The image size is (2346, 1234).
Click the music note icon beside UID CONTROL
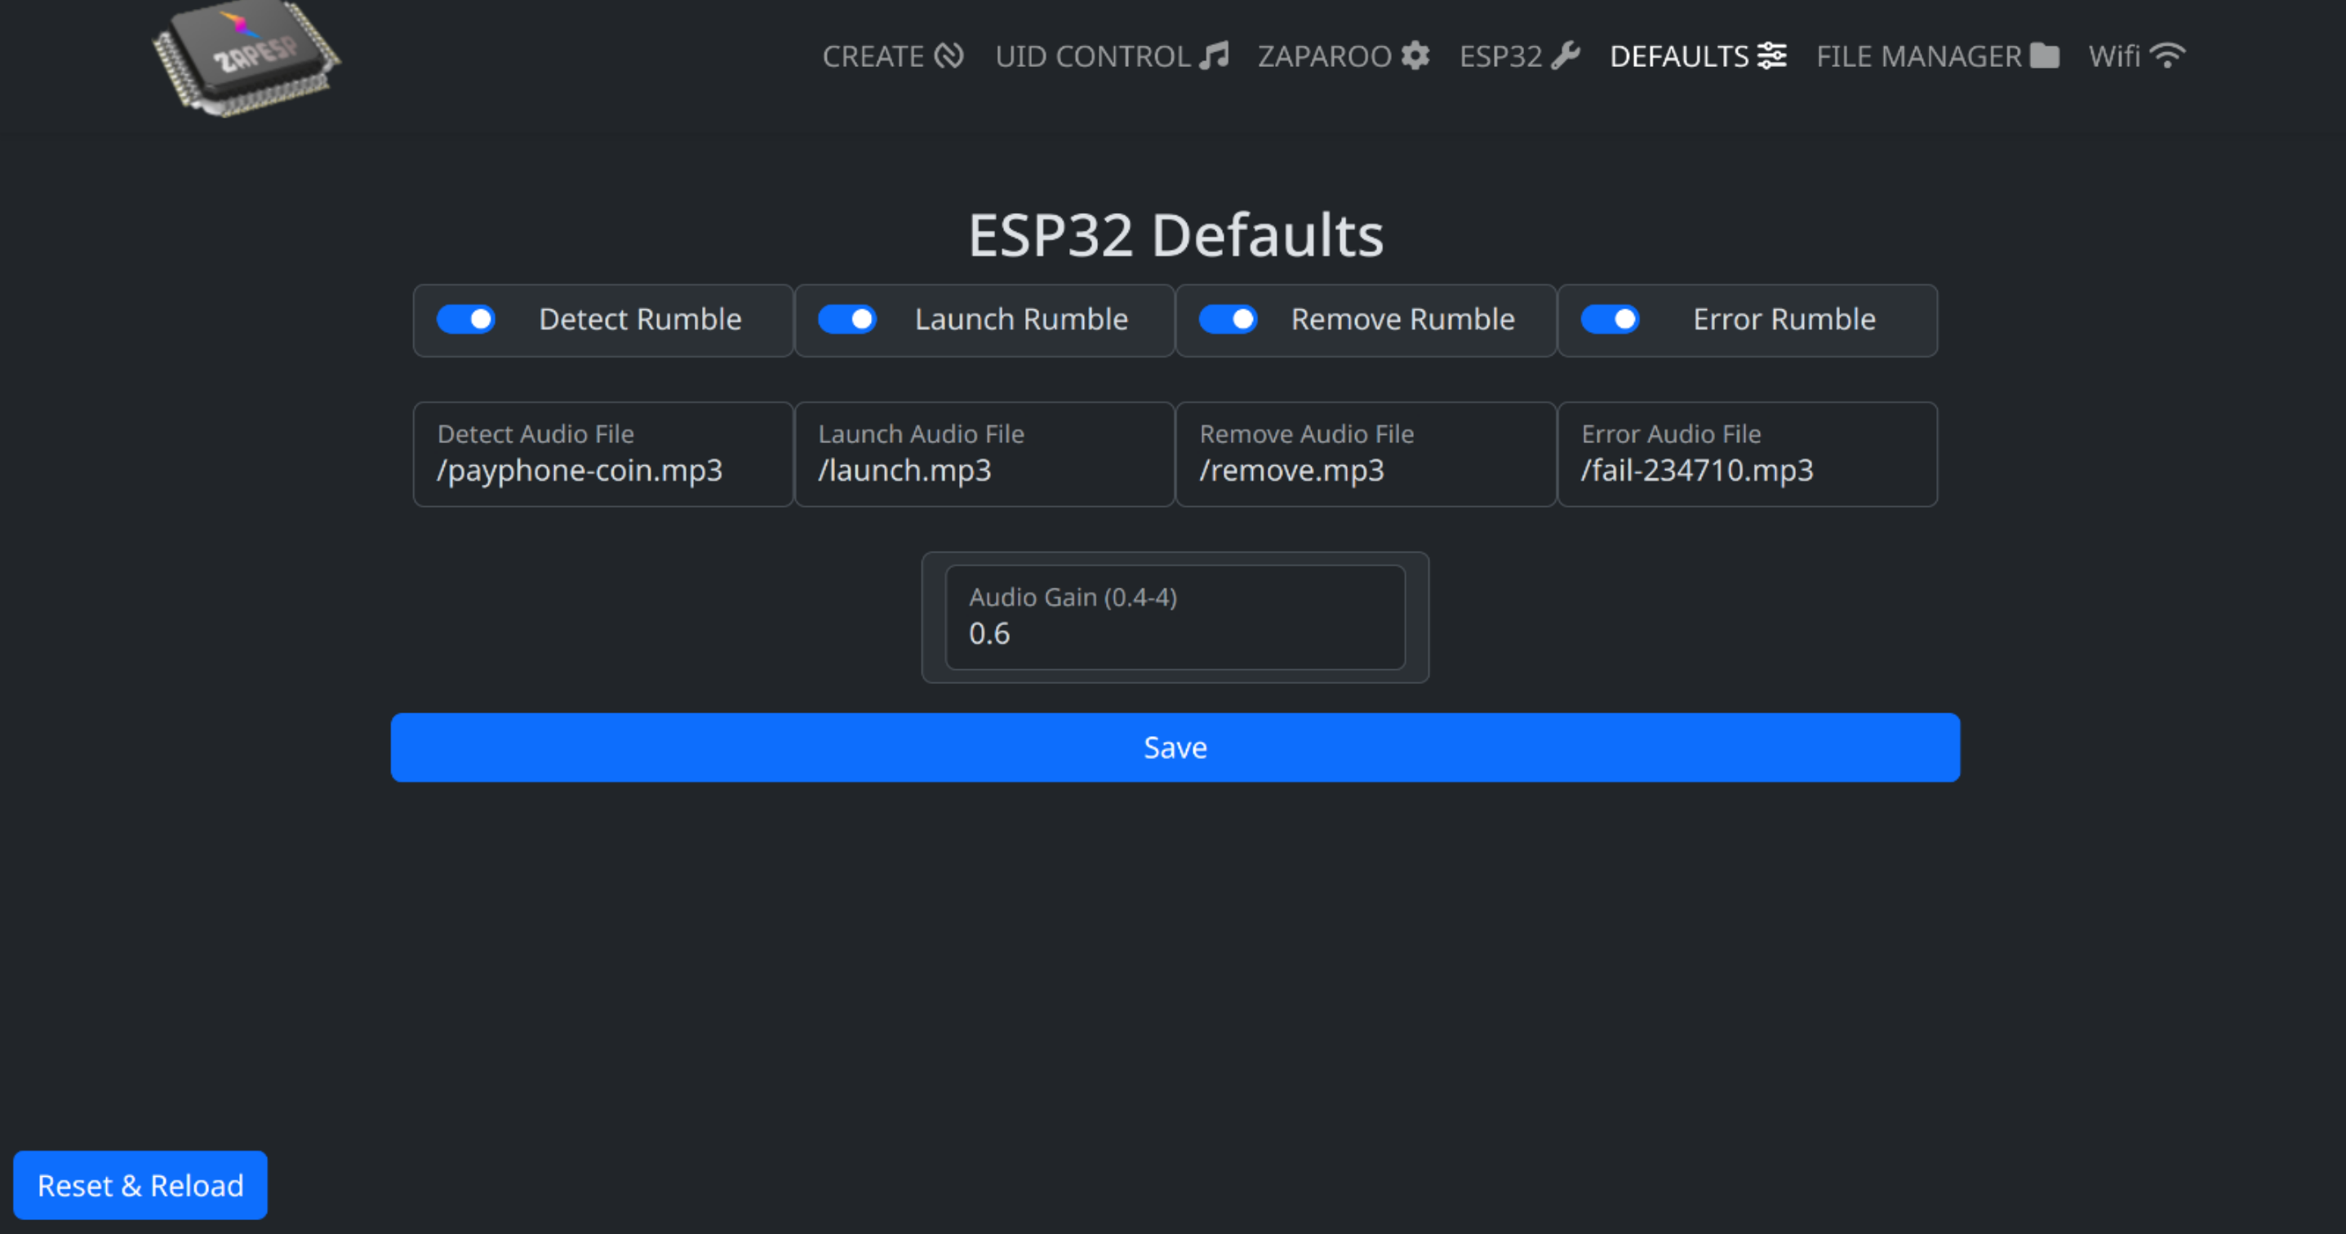[x=1215, y=55]
